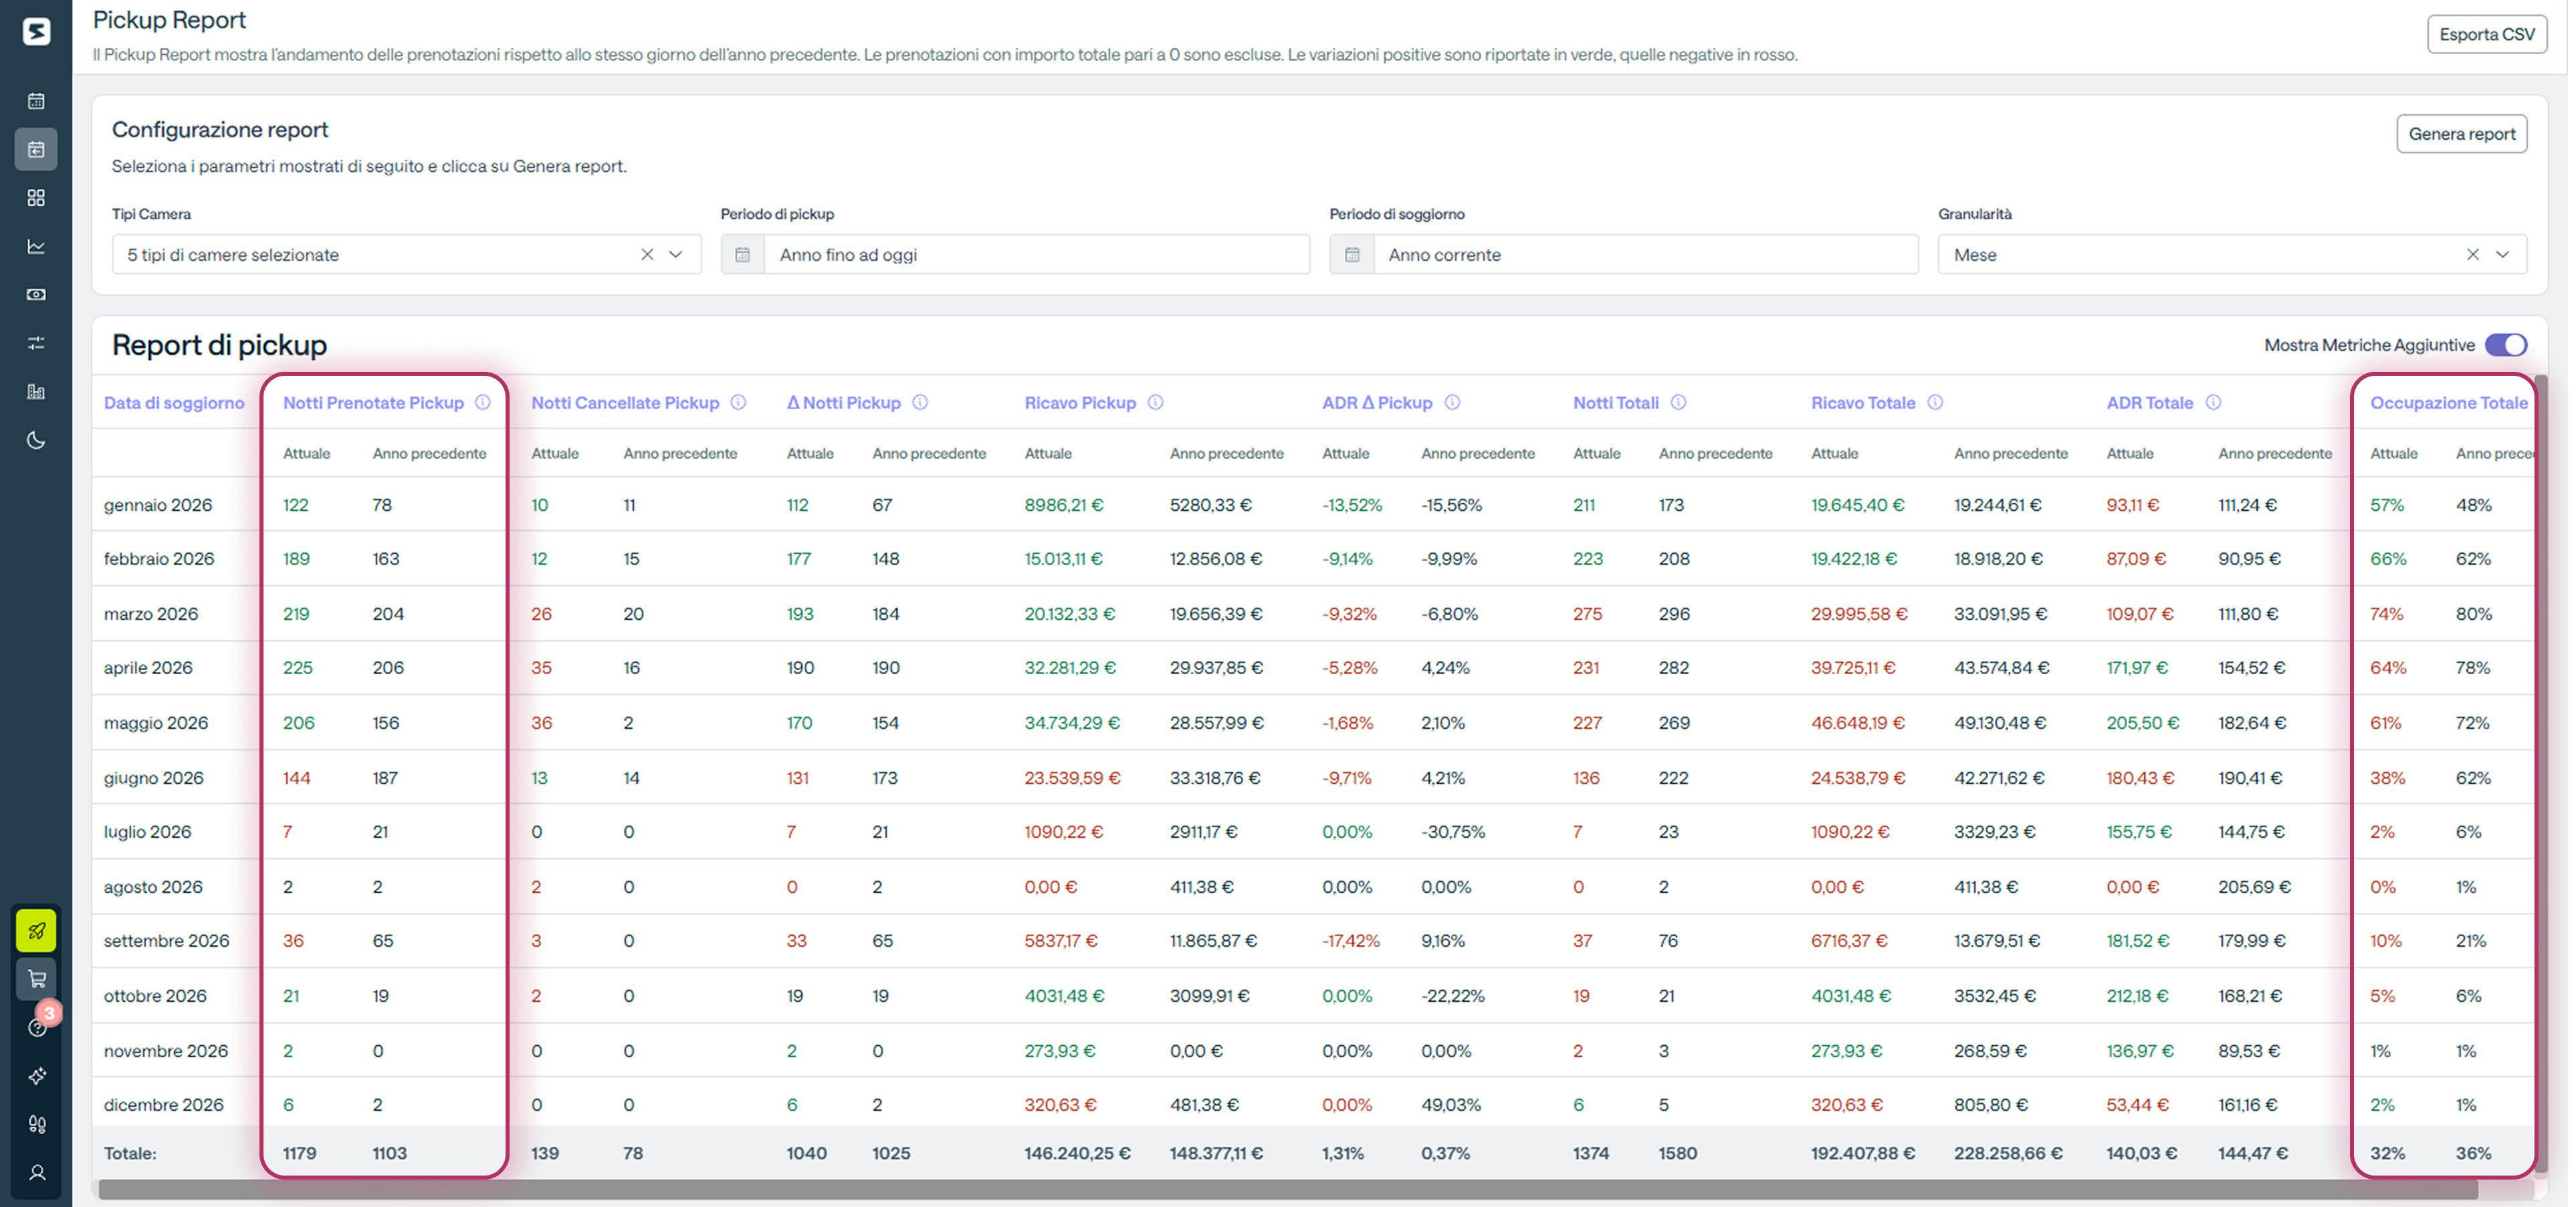Click the dashboard grid icon
The image size is (2576, 1207).
point(36,198)
